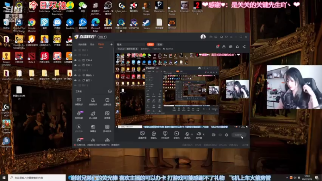Show hidden system tray icons chevron

[287, 177]
